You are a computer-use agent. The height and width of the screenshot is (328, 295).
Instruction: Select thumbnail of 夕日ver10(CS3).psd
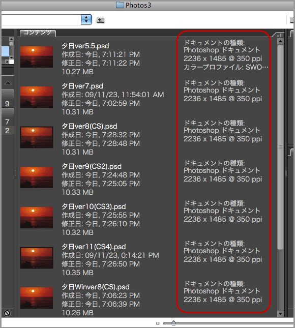pos(37,218)
